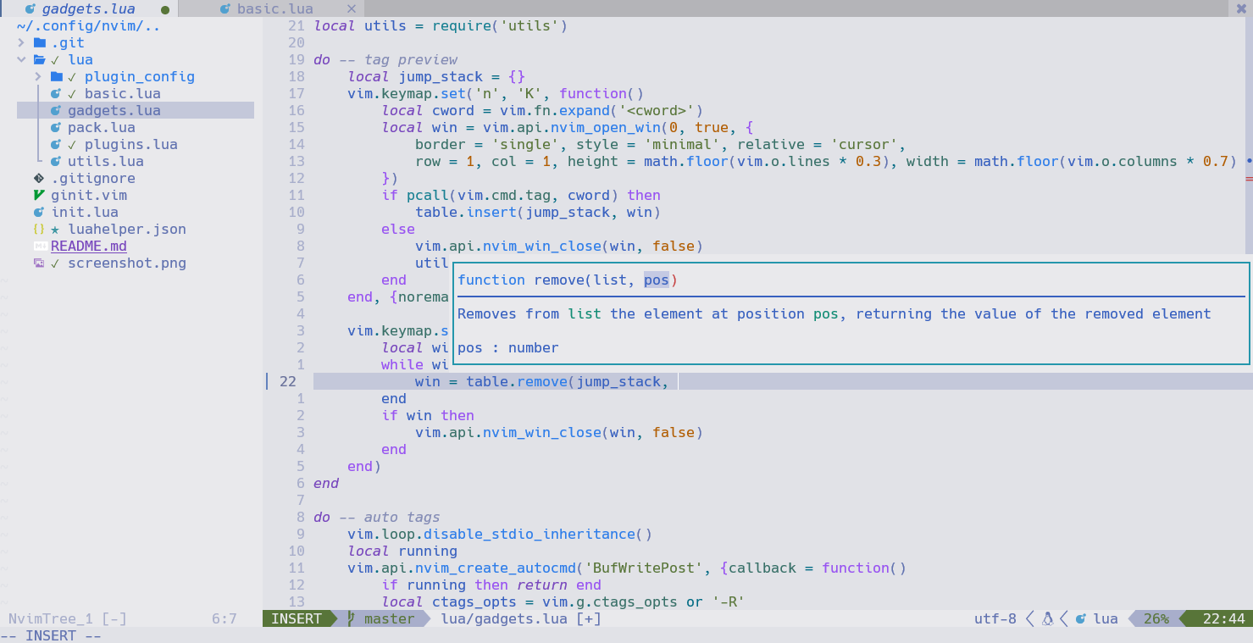Click the .git folder icon

39,42
